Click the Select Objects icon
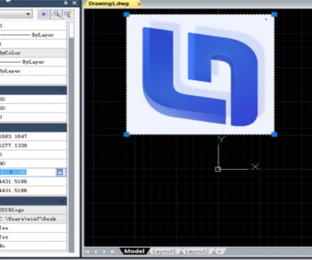Viewport: 312px width, 260px height. tap(56, 15)
